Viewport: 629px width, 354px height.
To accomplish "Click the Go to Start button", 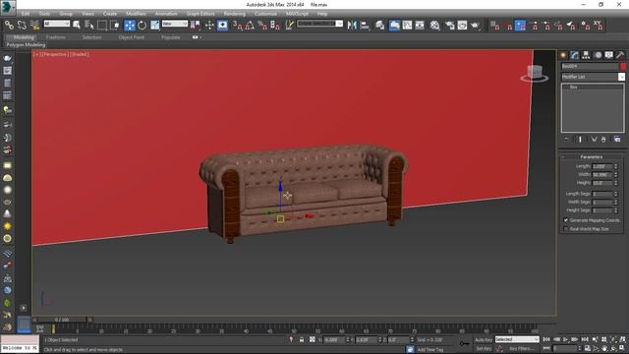I will pyautogui.click(x=546, y=339).
